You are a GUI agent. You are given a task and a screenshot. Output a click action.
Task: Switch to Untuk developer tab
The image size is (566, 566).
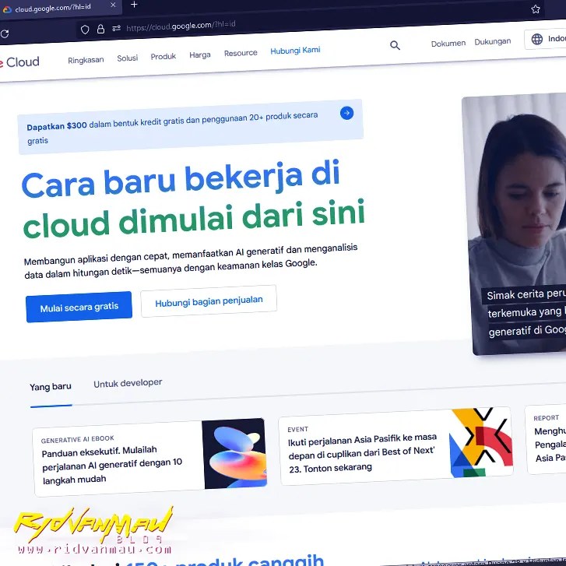(x=128, y=383)
